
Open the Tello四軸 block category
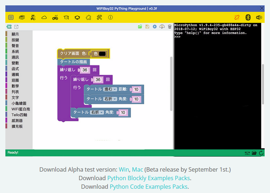pos(19,115)
